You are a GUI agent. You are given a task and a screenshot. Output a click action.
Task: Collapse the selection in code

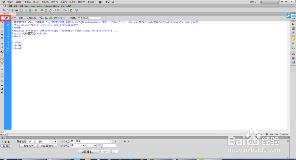(x=2, y=35)
